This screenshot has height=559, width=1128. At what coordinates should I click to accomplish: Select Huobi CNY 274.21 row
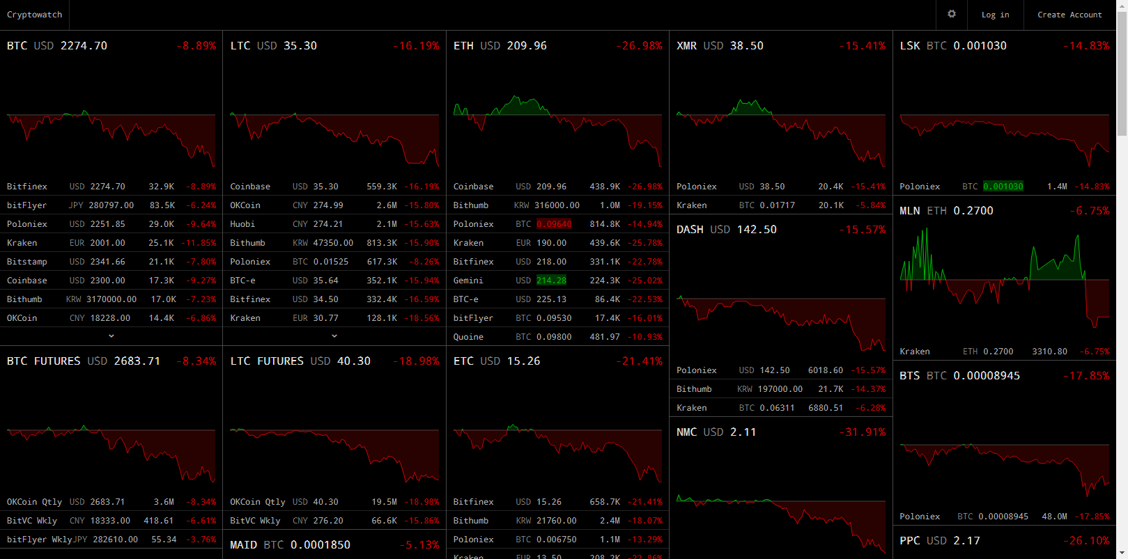334,224
